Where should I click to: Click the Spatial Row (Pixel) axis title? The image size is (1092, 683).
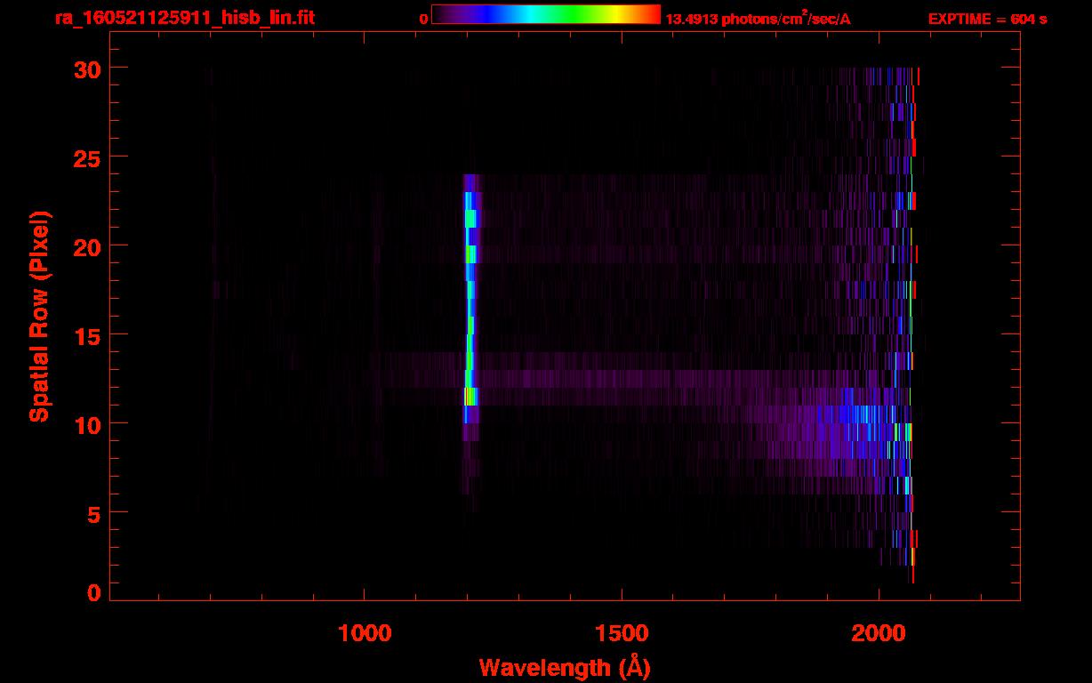click(x=39, y=317)
